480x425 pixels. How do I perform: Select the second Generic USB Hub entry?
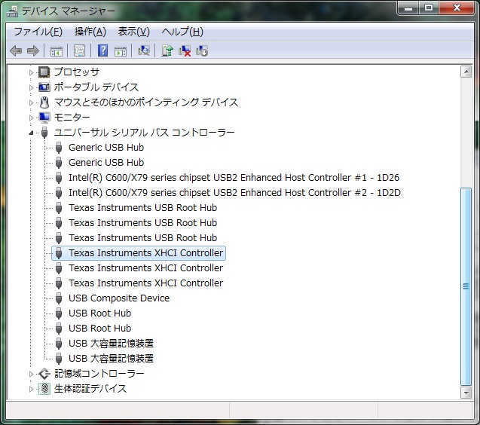click(x=106, y=163)
